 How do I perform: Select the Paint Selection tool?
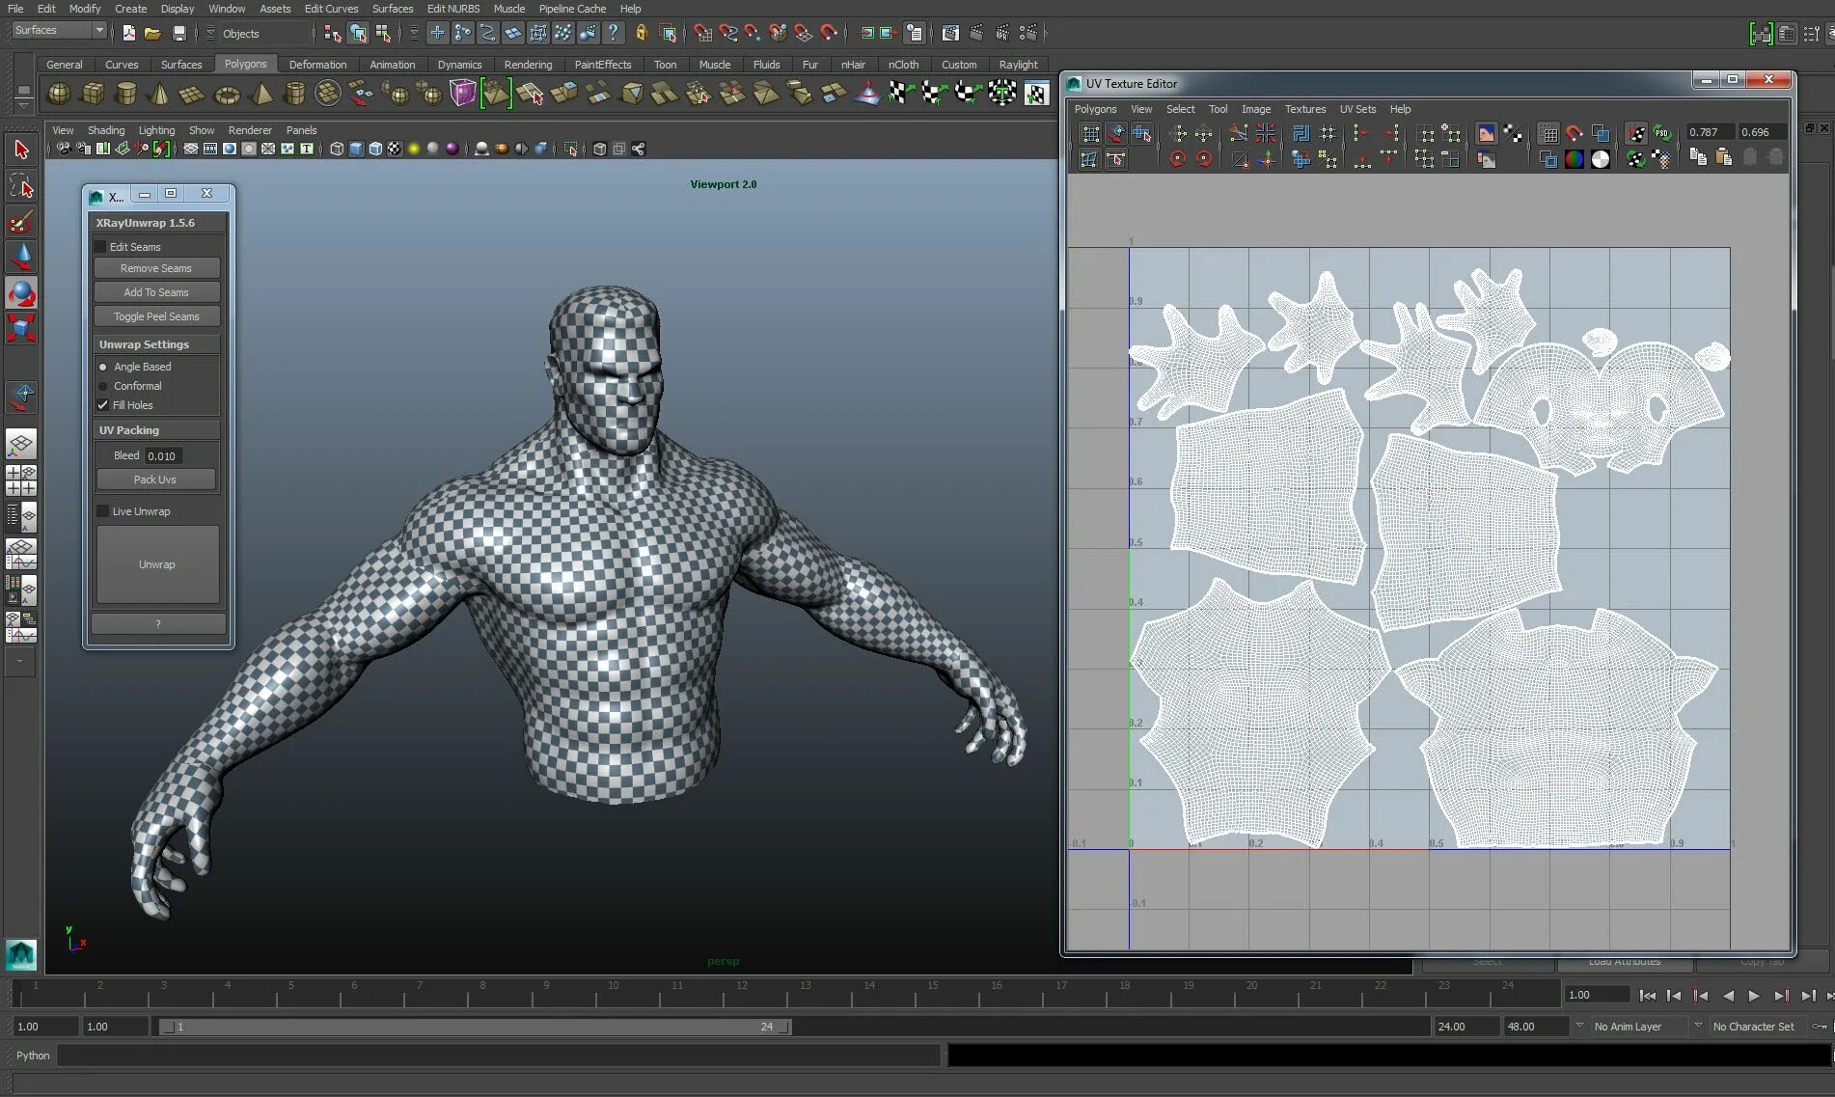(x=21, y=222)
